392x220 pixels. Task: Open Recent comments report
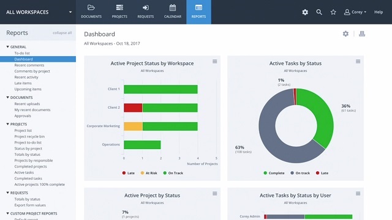(29, 65)
